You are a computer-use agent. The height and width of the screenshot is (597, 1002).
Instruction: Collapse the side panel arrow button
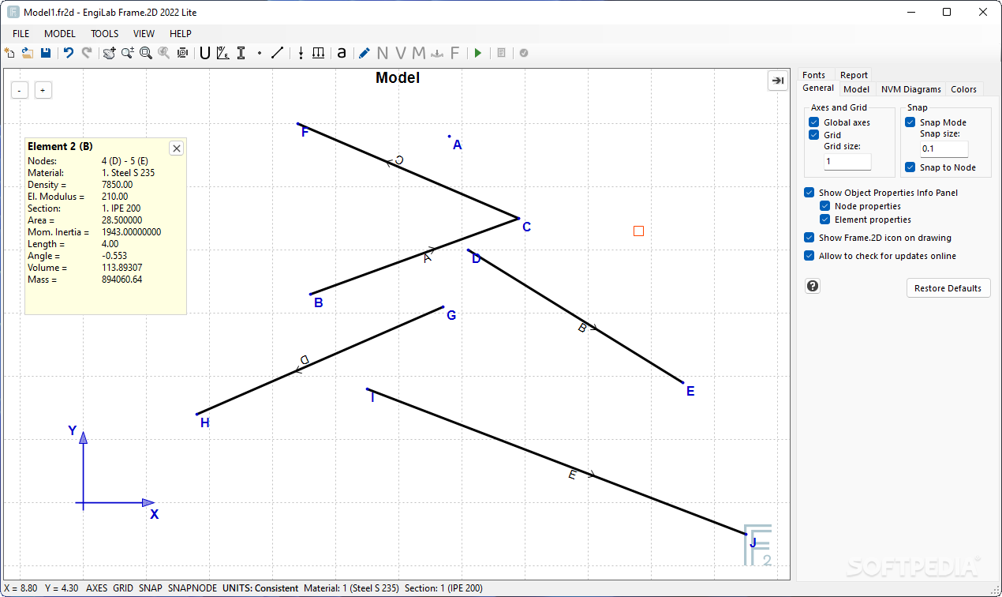pyautogui.click(x=777, y=81)
